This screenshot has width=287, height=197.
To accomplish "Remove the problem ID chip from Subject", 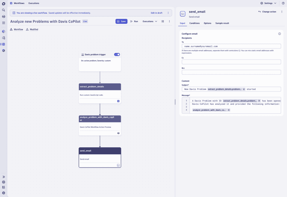I will tap(244, 89).
